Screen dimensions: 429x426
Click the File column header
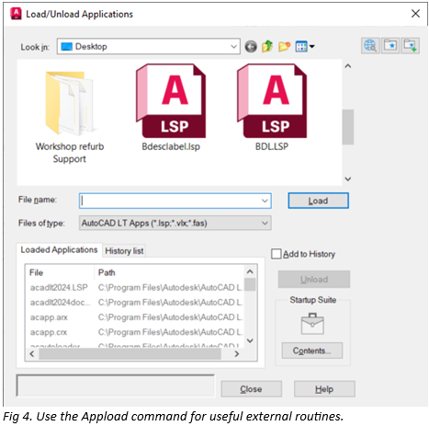pos(60,272)
